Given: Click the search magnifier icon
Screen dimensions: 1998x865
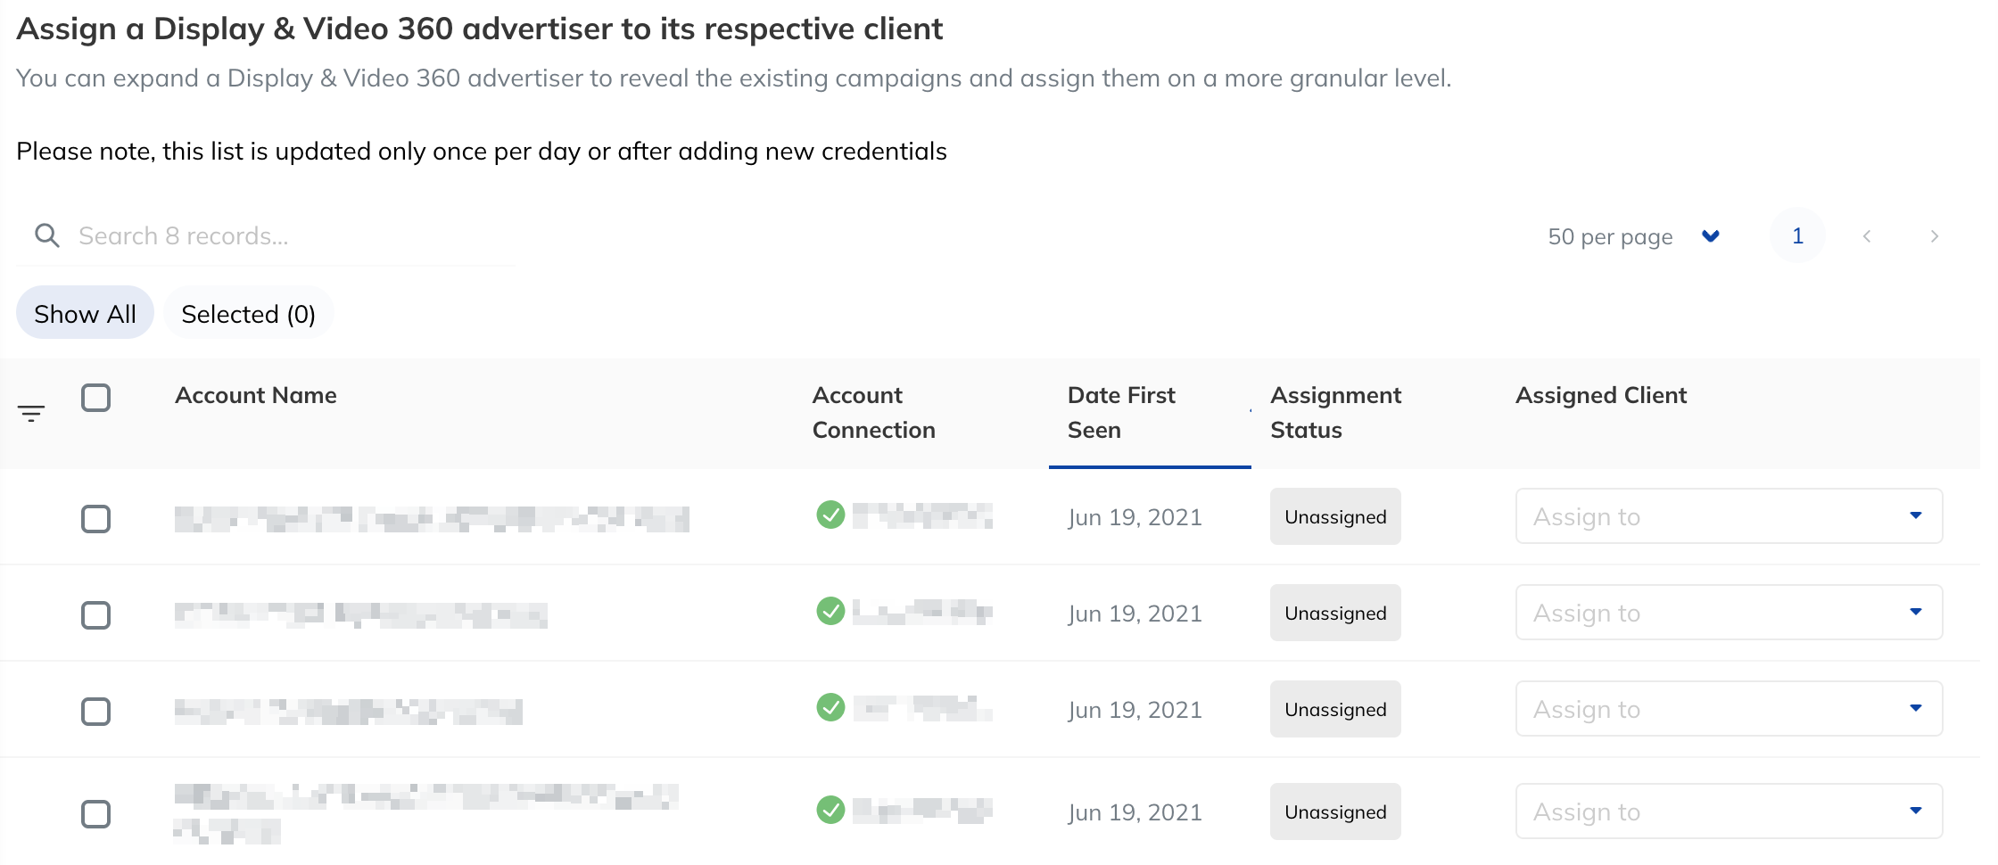Looking at the screenshot, I should tap(46, 236).
